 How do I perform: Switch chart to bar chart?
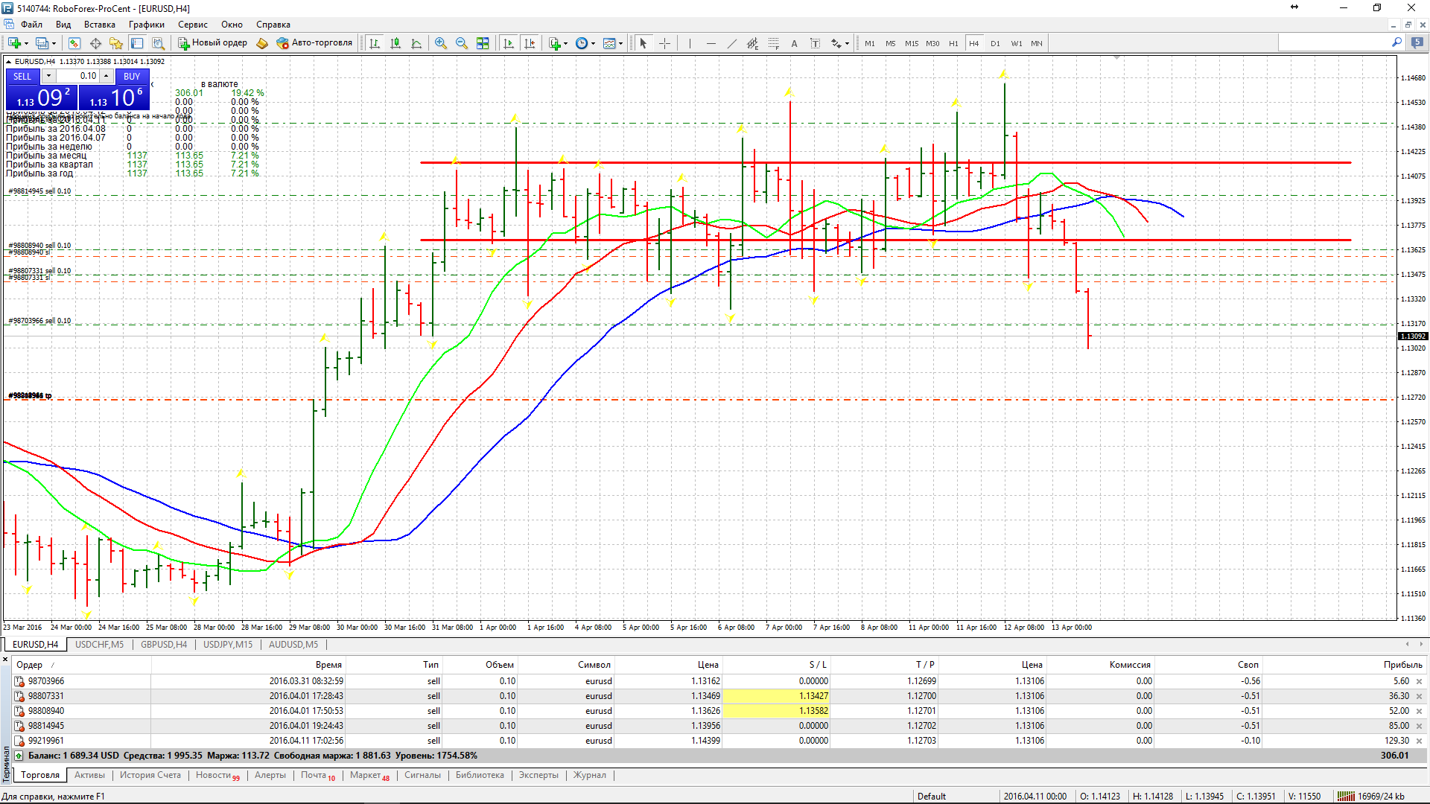pos(375,43)
